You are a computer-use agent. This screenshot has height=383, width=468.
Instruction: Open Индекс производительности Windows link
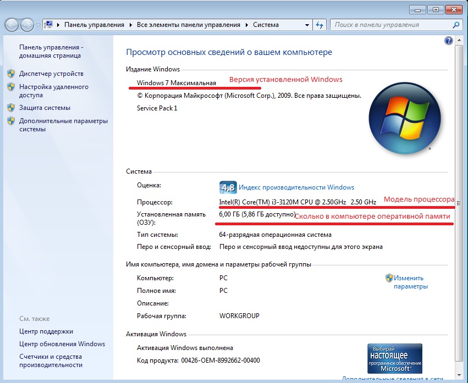[296, 187]
